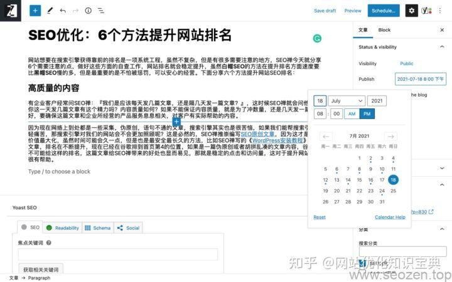Viewport: 452px width, 282px height.
Task: Click the Undo arrow in toolbar
Action: tap(63, 11)
